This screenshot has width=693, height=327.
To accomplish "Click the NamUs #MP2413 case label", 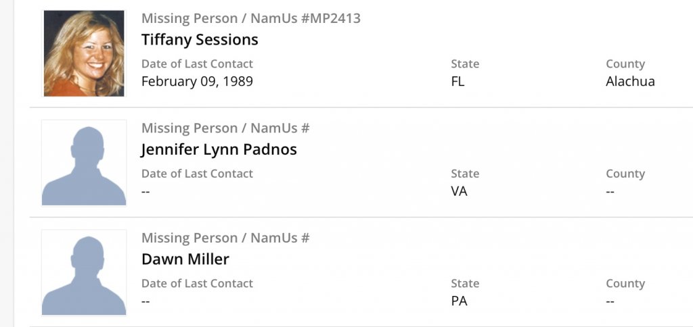I will [305, 18].
